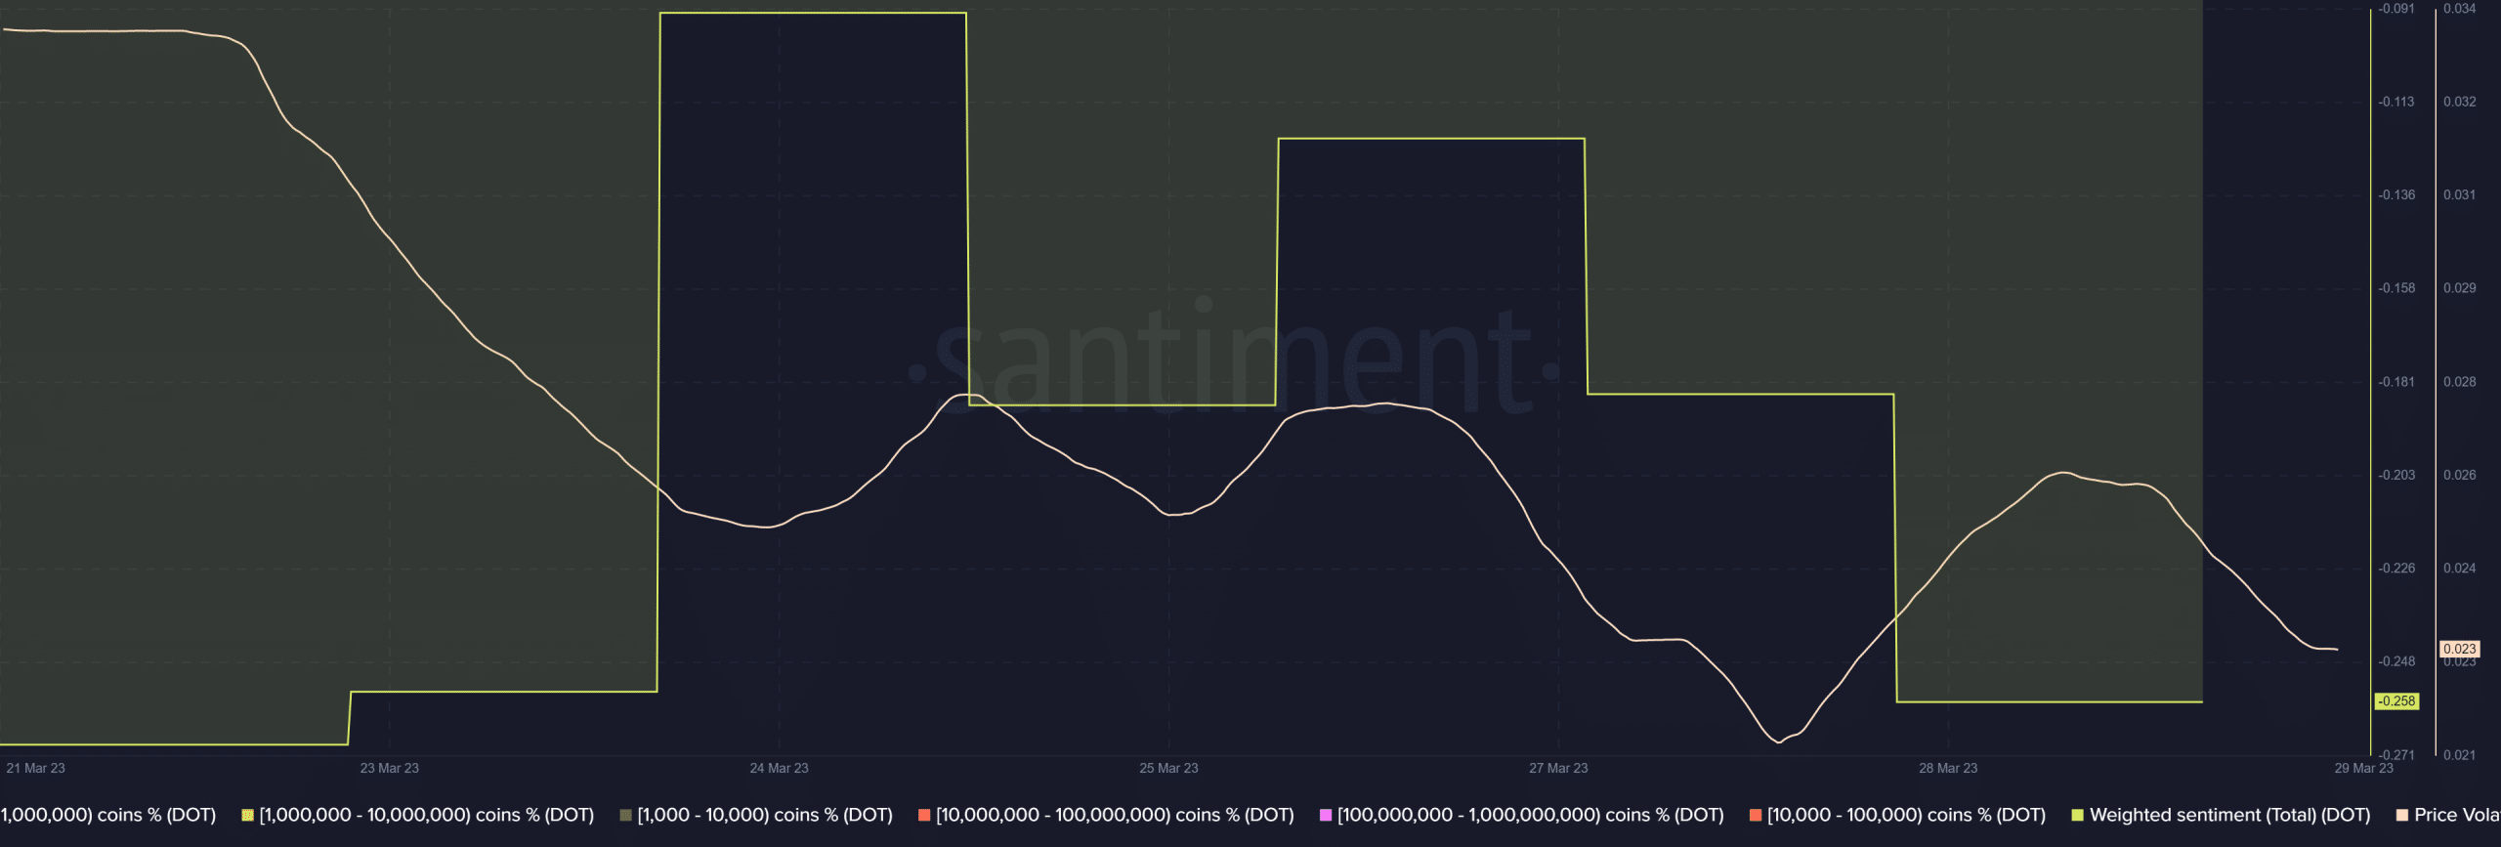2501x847 pixels.
Task: Click the 0.021 volatility axis value
Action: click(x=2460, y=755)
